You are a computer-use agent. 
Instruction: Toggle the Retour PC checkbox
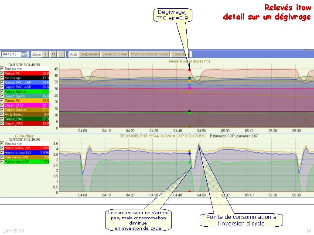pyautogui.click(x=2, y=74)
